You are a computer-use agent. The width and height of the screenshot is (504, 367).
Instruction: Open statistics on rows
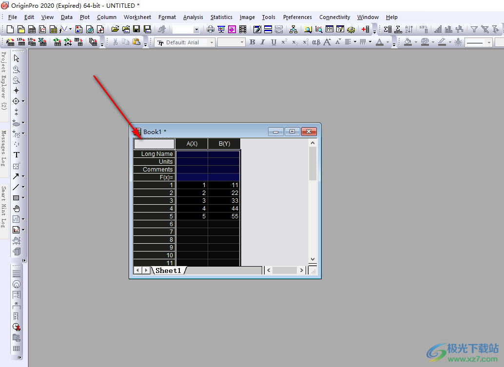[x=398, y=30]
